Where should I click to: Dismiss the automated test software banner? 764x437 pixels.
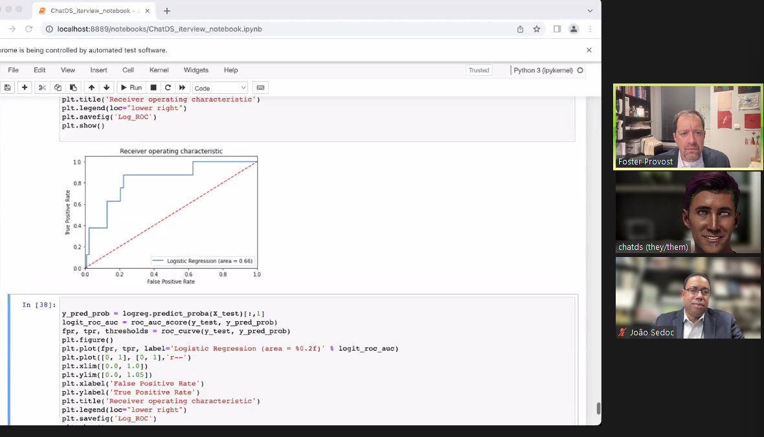point(589,50)
